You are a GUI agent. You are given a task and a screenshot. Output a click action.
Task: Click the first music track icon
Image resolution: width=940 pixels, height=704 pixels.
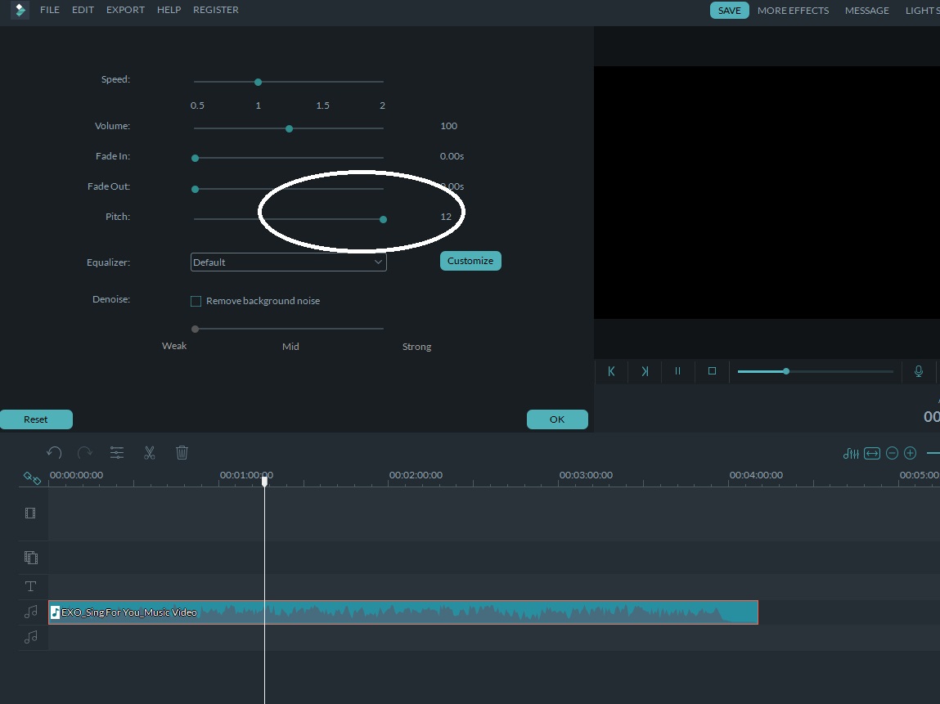(30, 612)
